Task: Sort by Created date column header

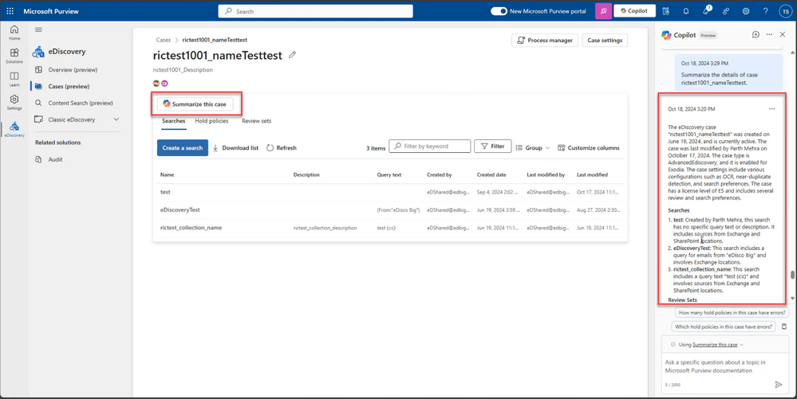Action: pos(491,174)
